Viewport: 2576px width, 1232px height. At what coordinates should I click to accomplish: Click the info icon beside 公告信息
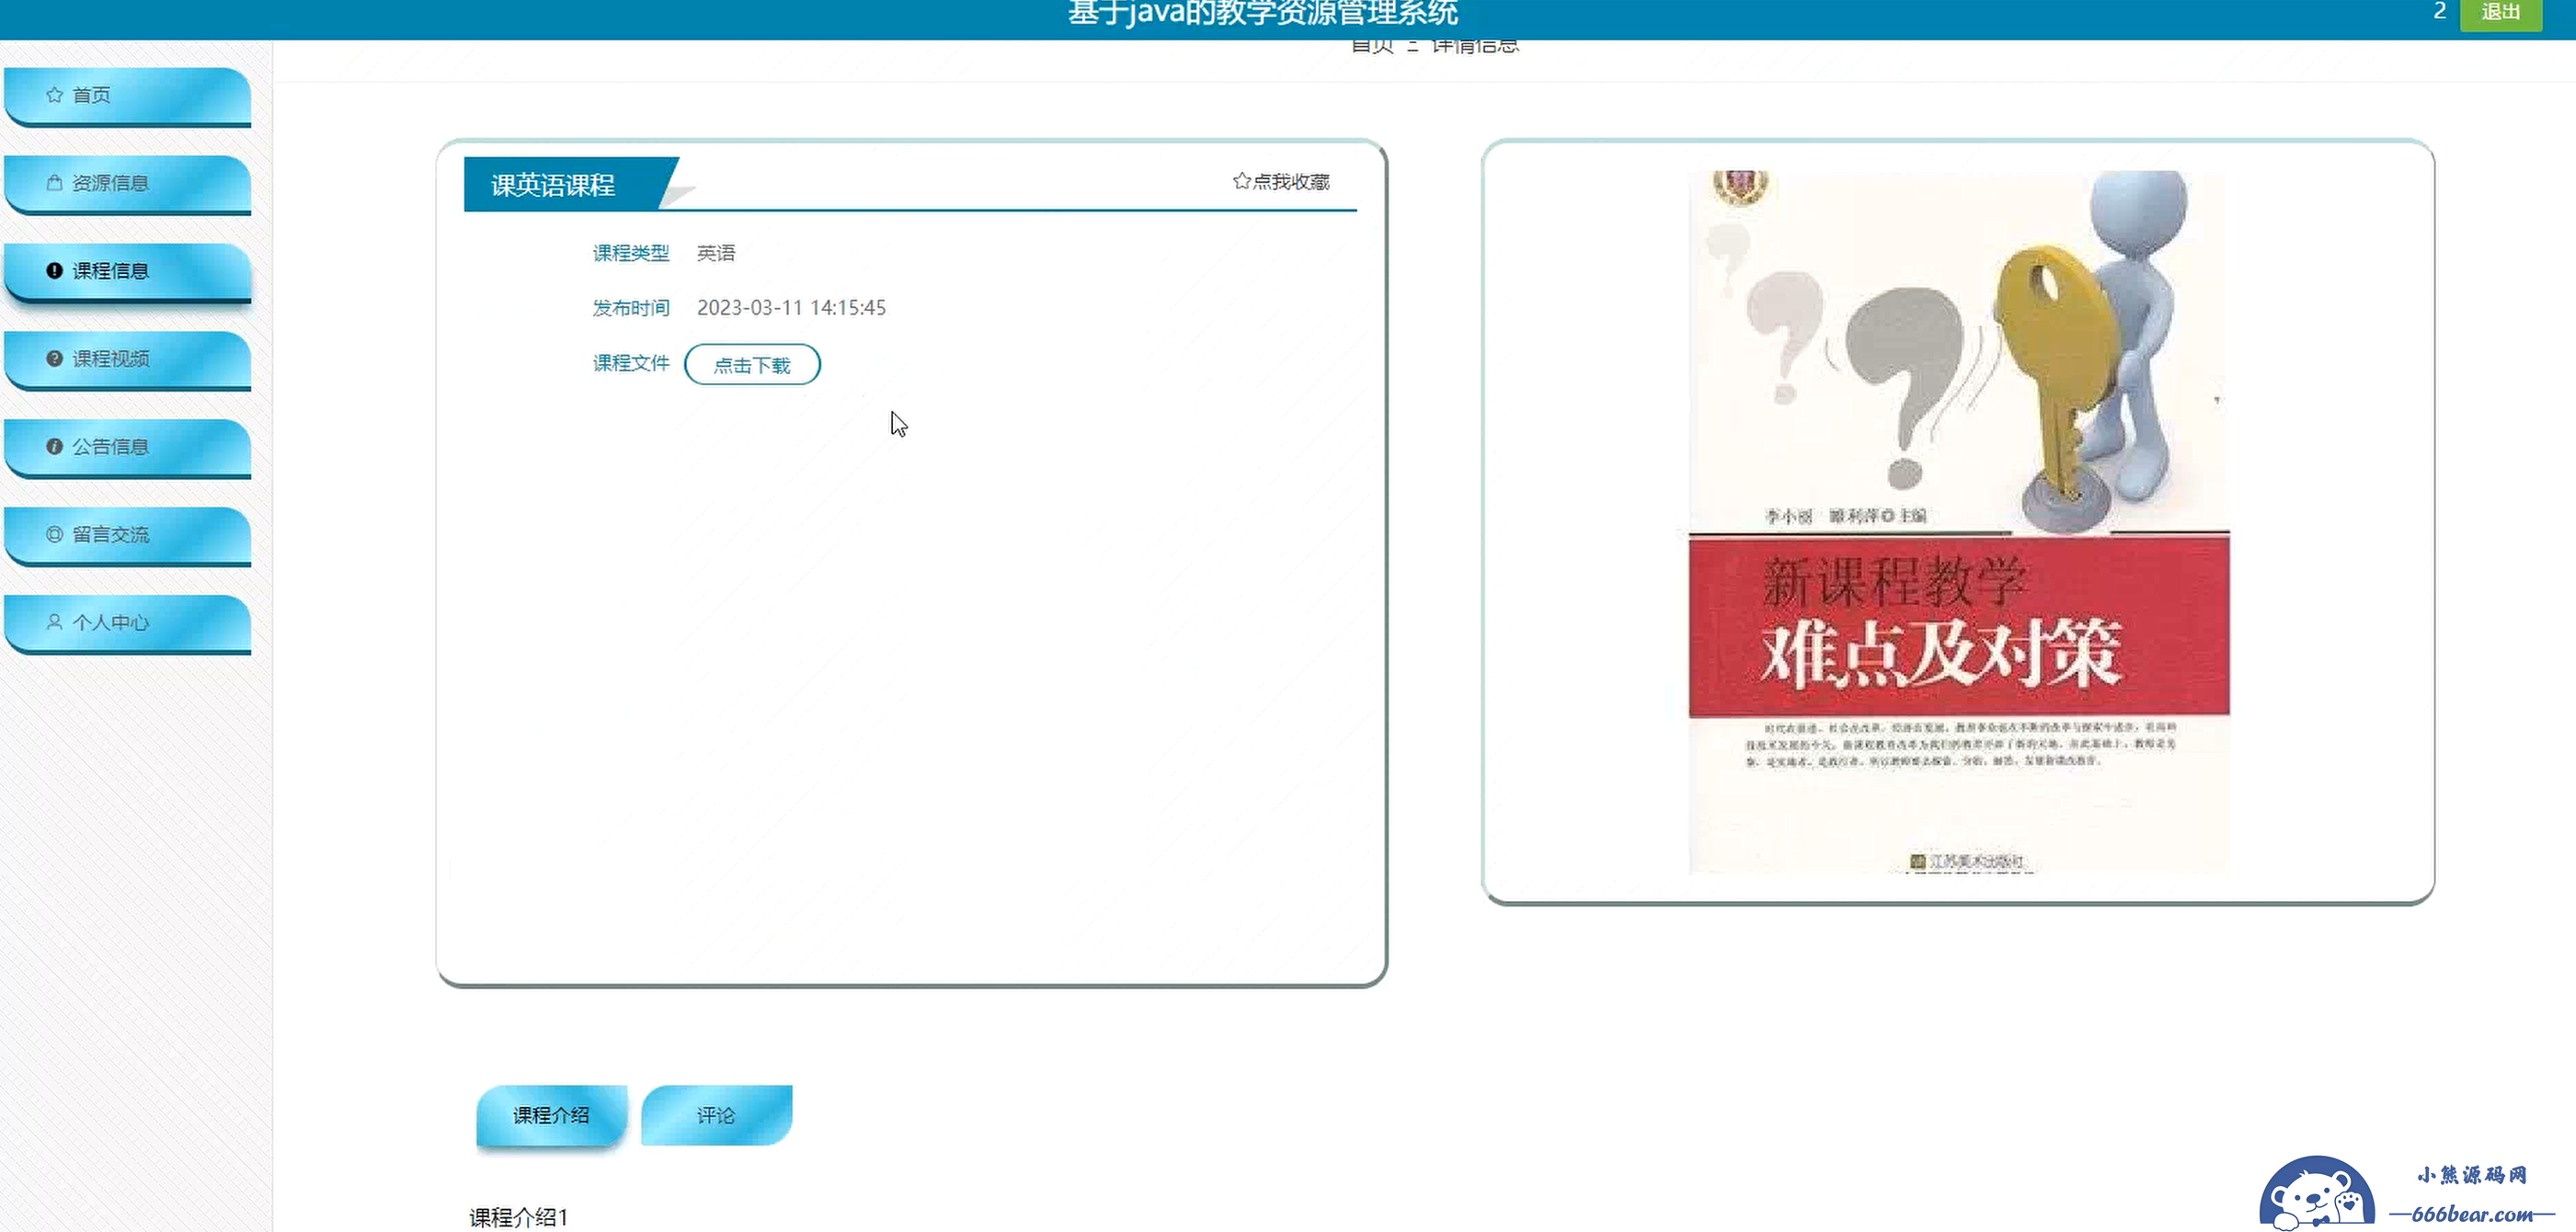pyautogui.click(x=54, y=447)
